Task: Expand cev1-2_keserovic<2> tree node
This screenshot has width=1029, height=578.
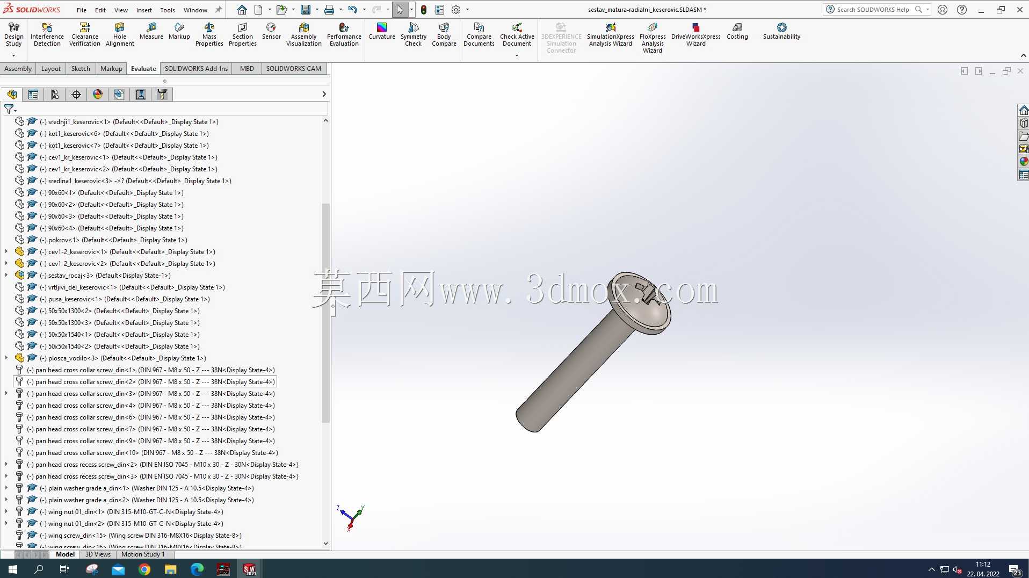Action: coord(6,263)
